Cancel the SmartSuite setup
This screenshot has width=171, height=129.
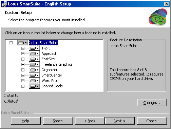(152, 121)
